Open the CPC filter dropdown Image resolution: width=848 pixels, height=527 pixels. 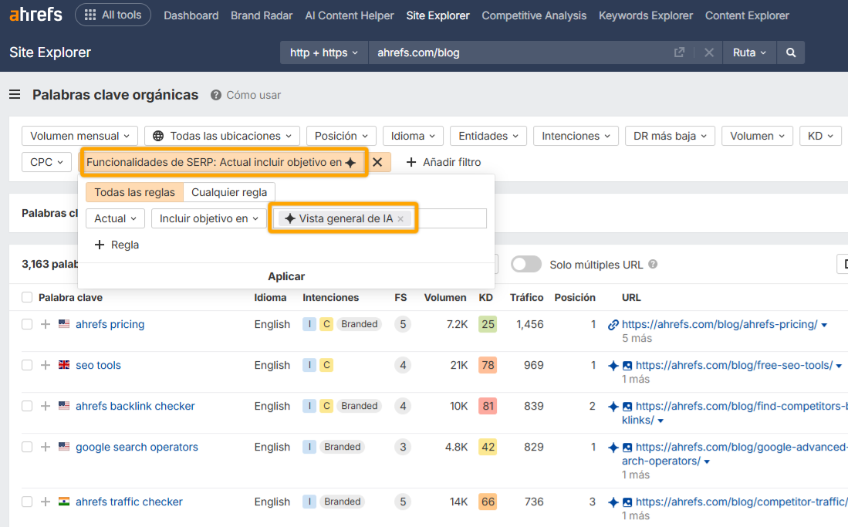tap(46, 162)
